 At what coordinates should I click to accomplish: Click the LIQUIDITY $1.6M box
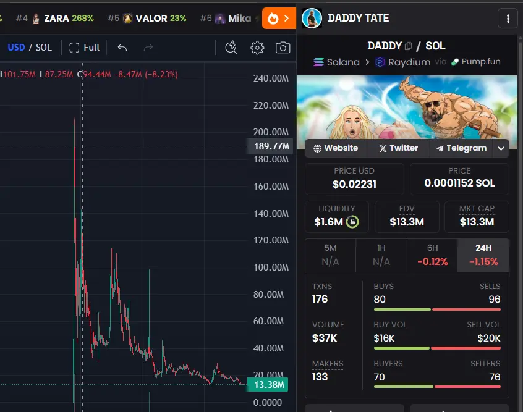(x=336, y=217)
